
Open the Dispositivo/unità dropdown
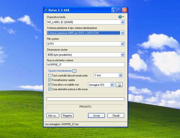tap(122, 22)
